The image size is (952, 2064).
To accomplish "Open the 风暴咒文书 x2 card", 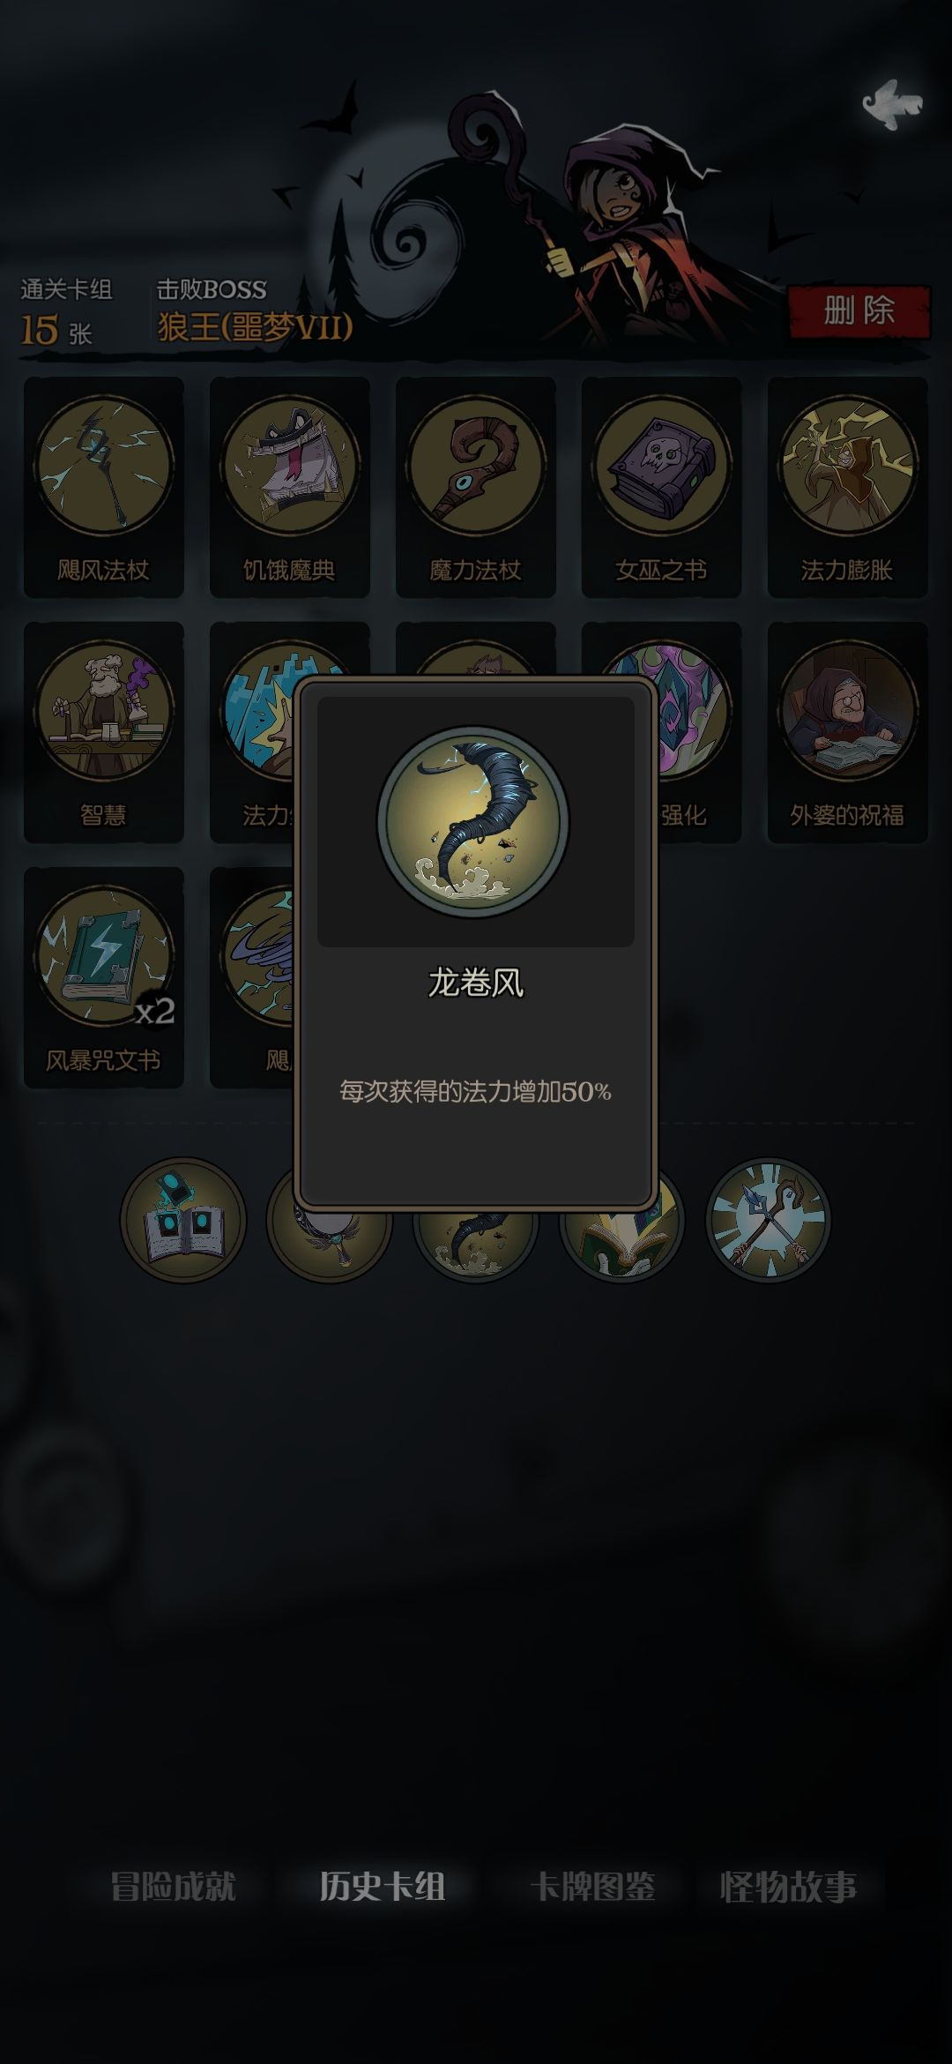I will pyautogui.click(x=104, y=977).
